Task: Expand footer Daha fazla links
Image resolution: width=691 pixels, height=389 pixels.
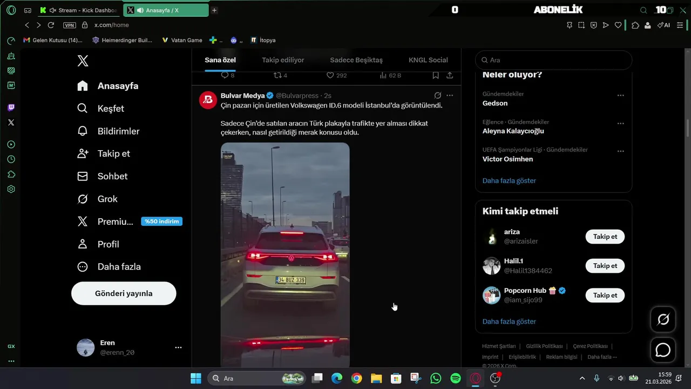Action: coord(602,357)
